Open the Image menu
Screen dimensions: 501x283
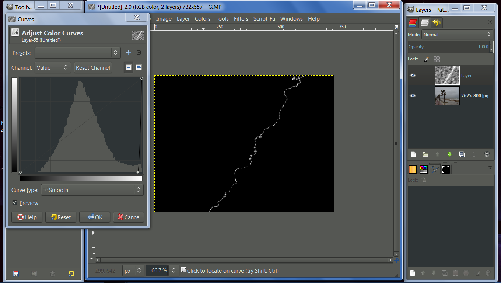pos(164,19)
